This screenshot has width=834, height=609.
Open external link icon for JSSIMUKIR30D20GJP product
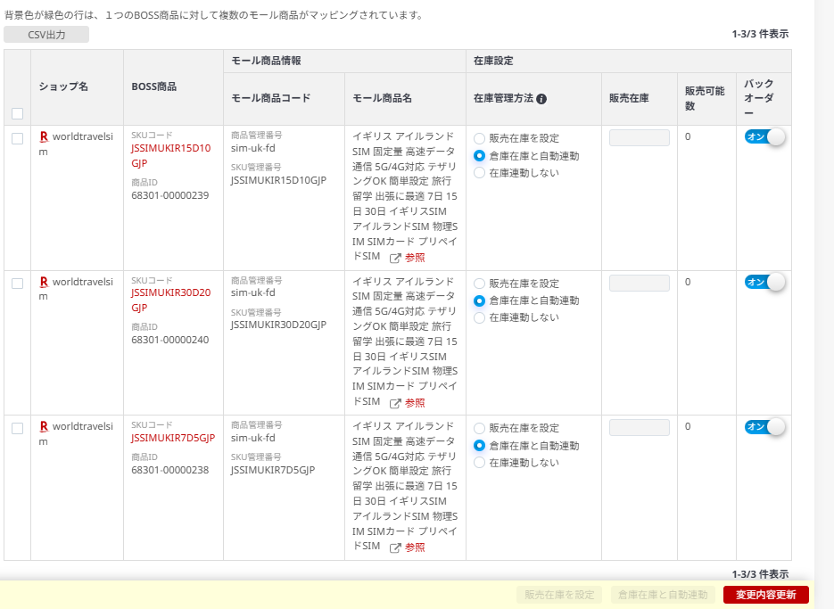tap(395, 403)
